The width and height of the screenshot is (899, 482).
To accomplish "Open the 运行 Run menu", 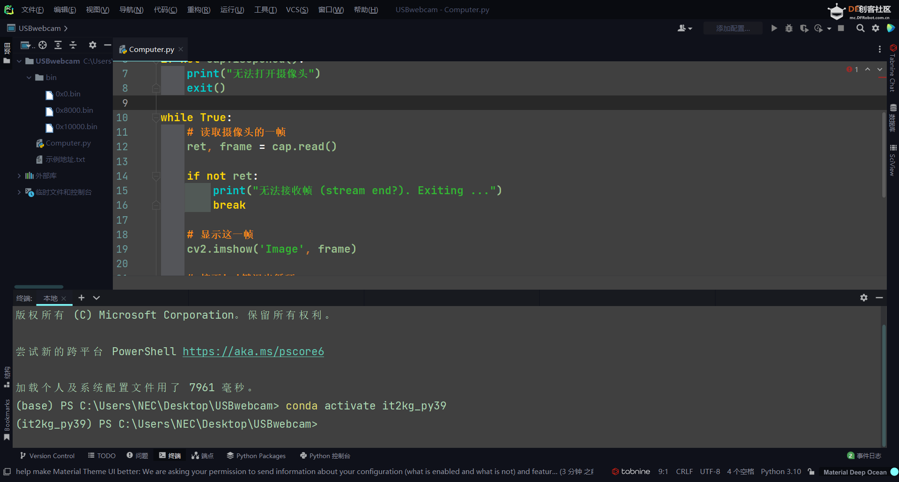I will coord(232,10).
